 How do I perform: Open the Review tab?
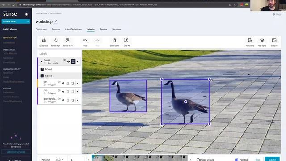click(x=103, y=29)
